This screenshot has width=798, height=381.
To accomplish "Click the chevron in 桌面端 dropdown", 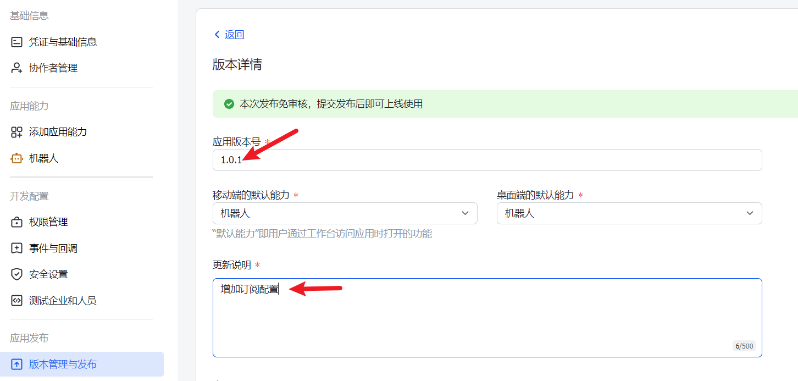I will coord(750,213).
